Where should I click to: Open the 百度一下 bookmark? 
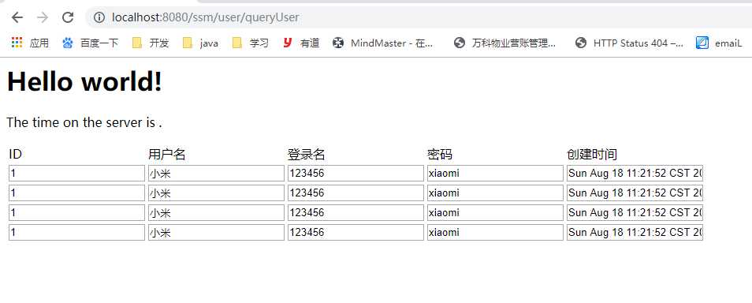pos(90,43)
